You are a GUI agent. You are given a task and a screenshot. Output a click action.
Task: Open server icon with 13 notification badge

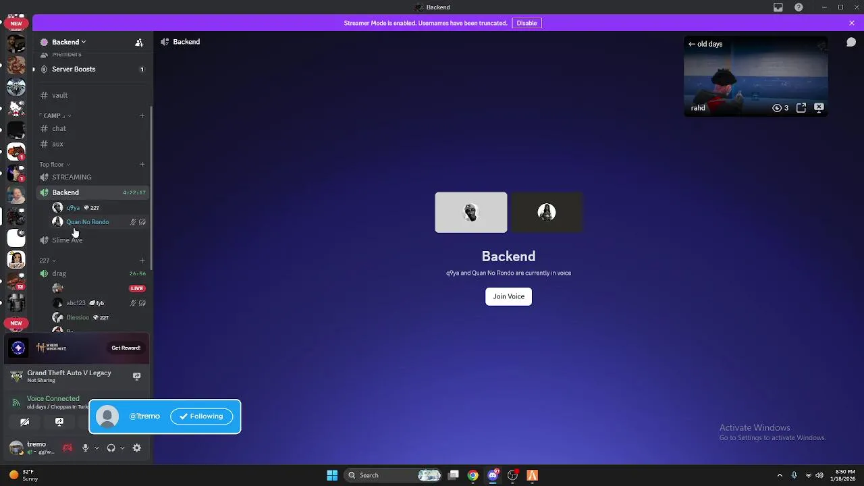pyautogui.click(x=16, y=281)
